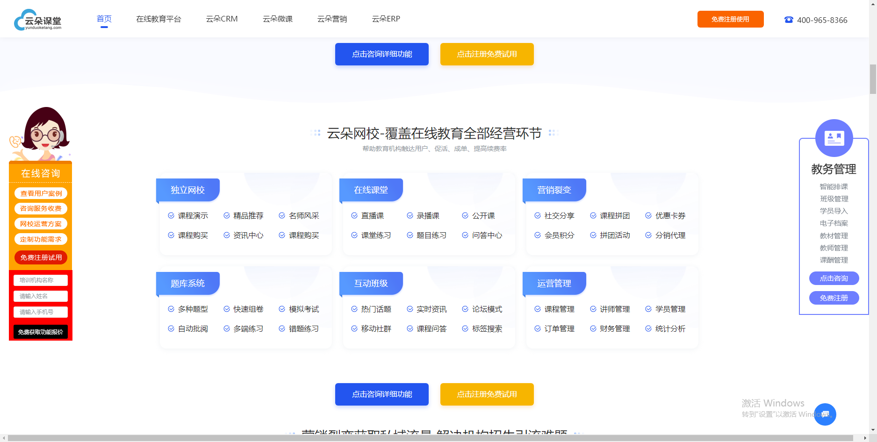Click the black 免费获取功能报价 button
Image resolution: width=877 pixels, height=442 pixels.
coord(41,332)
